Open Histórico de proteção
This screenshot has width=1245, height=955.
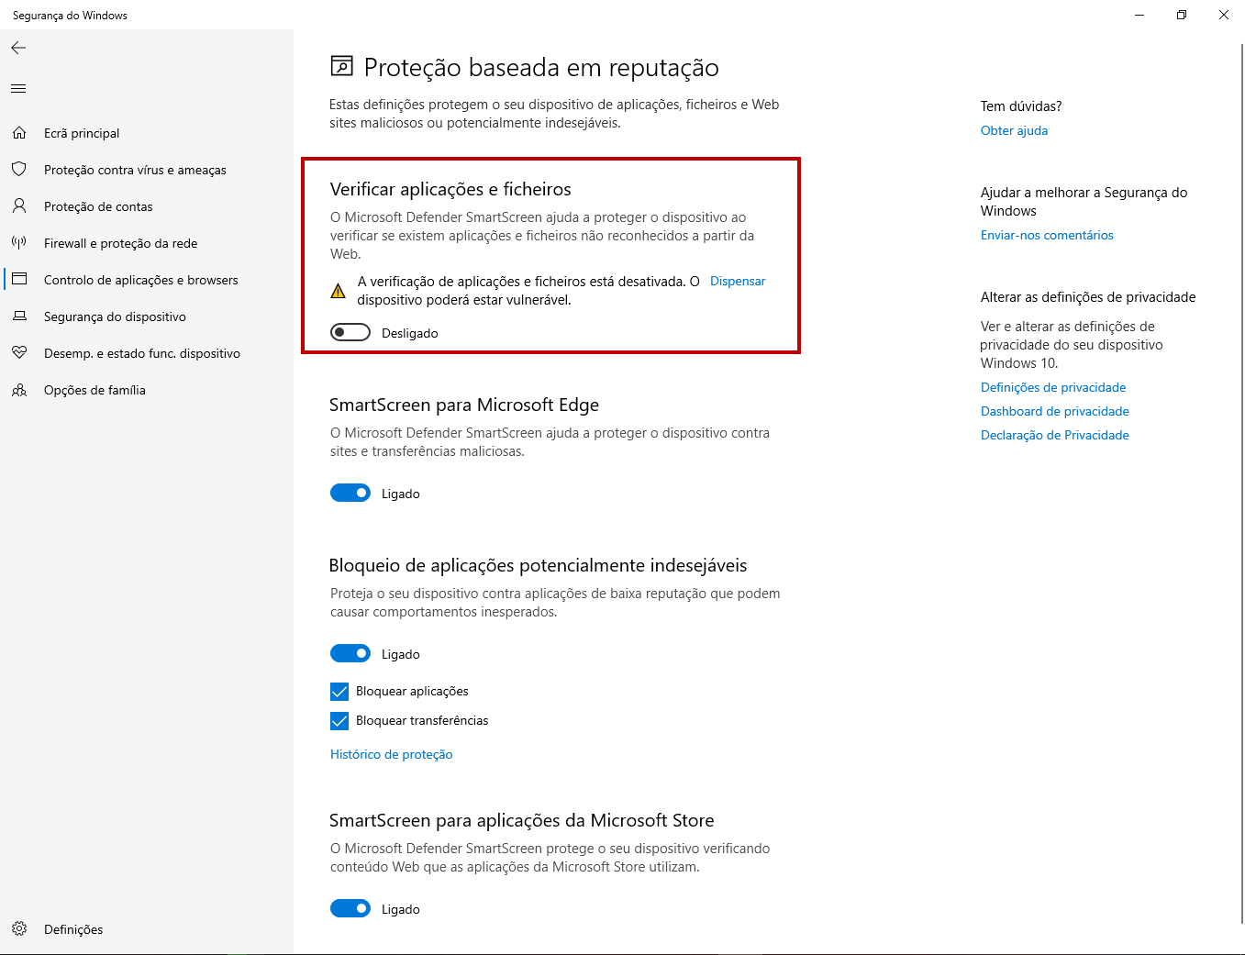pyautogui.click(x=391, y=754)
